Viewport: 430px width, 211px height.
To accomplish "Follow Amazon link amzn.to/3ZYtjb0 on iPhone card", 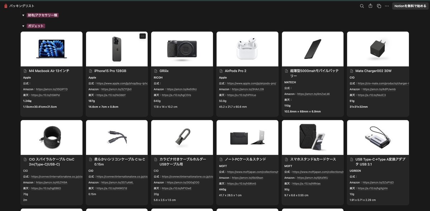I will tap(116, 89).
